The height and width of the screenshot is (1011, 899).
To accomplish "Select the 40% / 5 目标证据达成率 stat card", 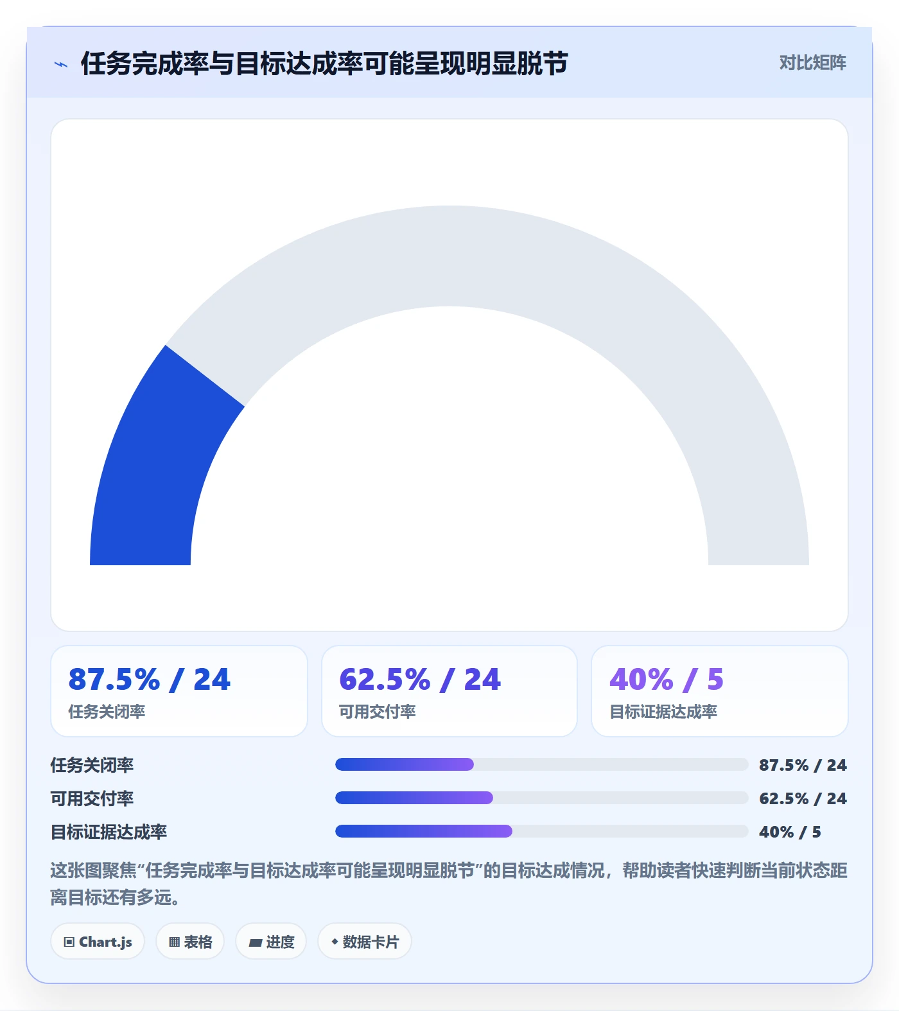I will click(720, 691).
